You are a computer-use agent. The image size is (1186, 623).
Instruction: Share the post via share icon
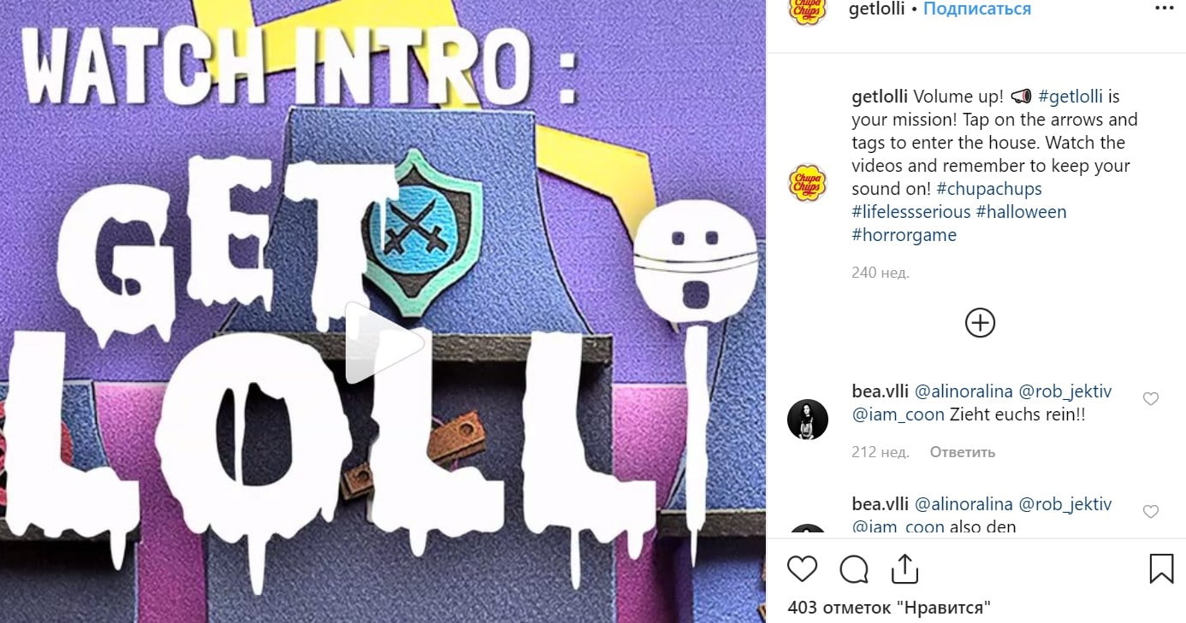pos(904,568)
